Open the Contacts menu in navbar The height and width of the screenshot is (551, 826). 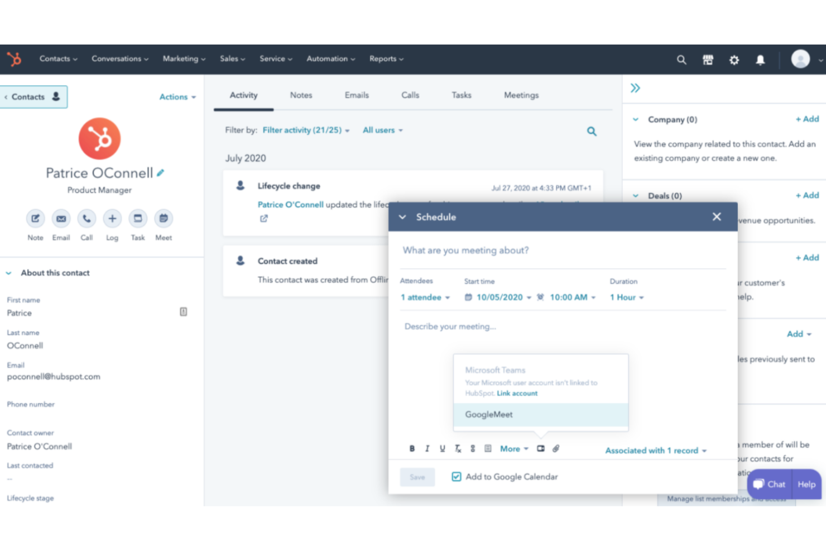(58, 59)
